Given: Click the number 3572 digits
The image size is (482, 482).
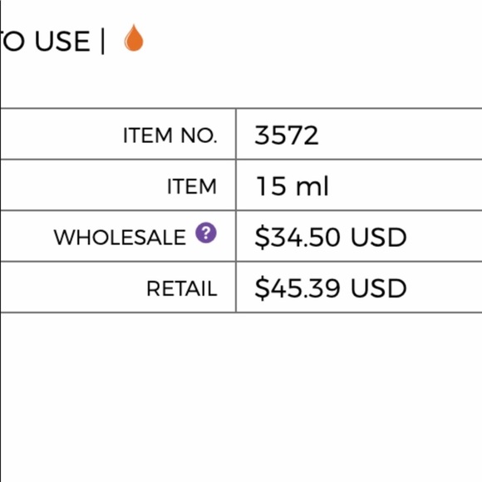Looking at the screenshot, I should pyautogui.click(x=287, y=135).
